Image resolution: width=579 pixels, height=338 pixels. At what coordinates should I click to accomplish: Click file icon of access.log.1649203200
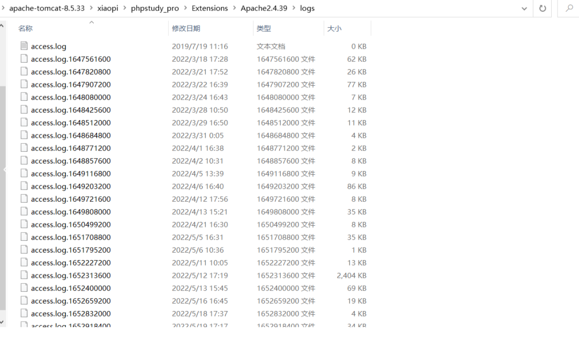coord(24,186)
